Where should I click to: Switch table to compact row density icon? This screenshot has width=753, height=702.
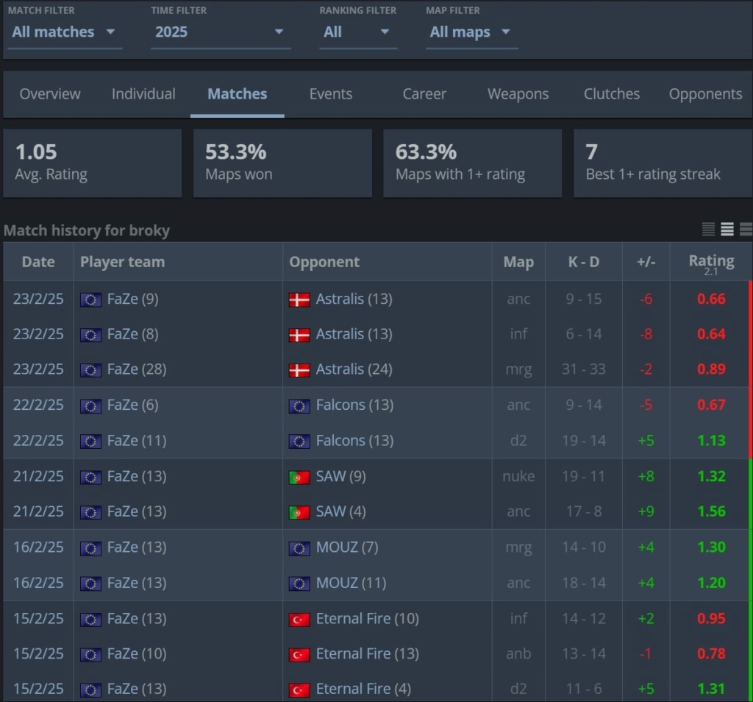[708, 229]
